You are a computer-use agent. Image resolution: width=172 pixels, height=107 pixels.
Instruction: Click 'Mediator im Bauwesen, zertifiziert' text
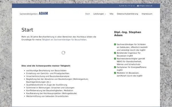pyautogui.click(x=130, y=74)
